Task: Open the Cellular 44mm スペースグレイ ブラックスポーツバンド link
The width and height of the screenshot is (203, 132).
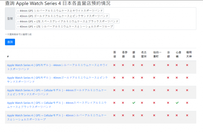Action: pyautogui.click(x=57, y=105)
